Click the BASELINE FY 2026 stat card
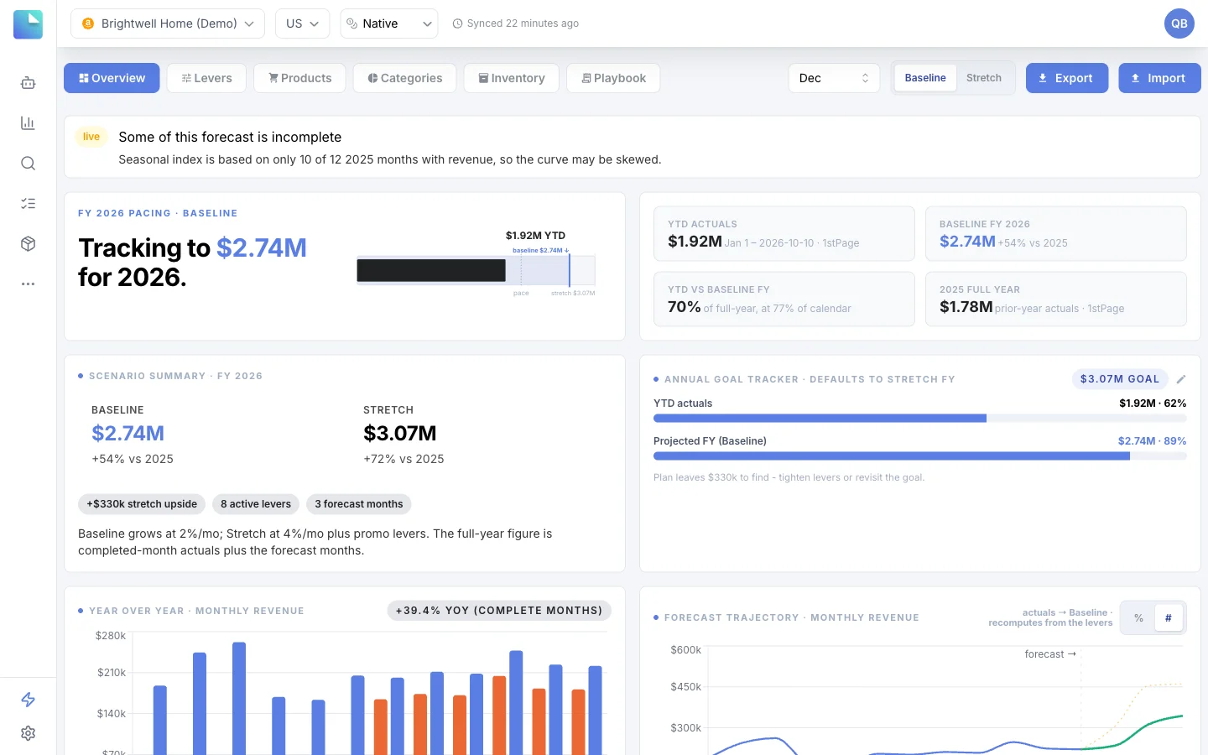The width and height of the screenshot is (1208, 755). [1056, 234]
